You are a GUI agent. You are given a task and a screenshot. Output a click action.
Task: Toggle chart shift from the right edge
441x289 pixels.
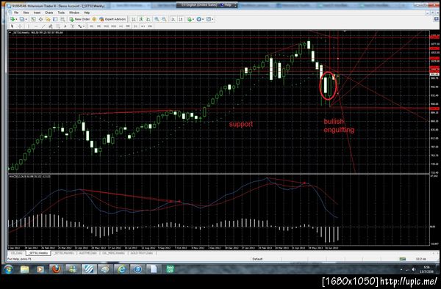pos(181,19)
